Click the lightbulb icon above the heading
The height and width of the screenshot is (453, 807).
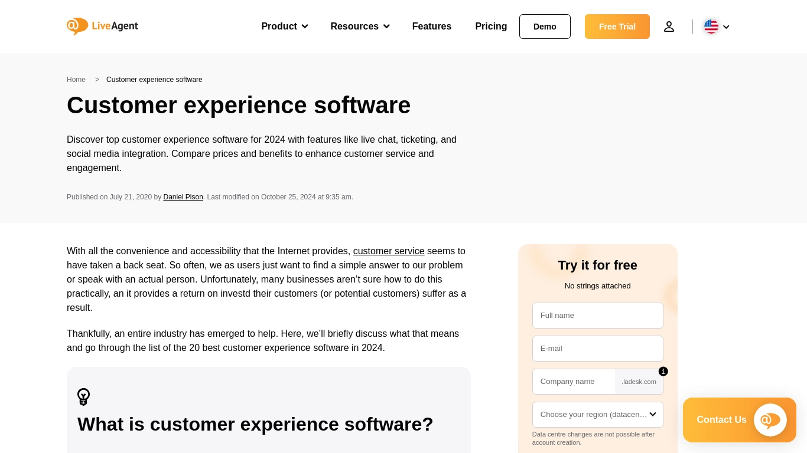(x=83, y=396)
